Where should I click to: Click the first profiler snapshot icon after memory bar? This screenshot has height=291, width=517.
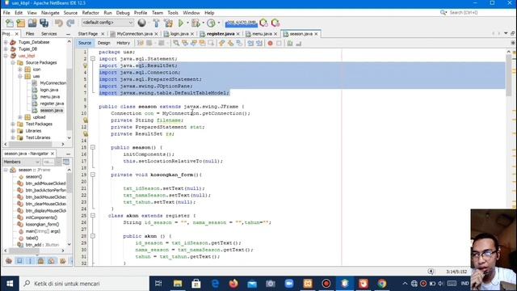tap(264, 23)
